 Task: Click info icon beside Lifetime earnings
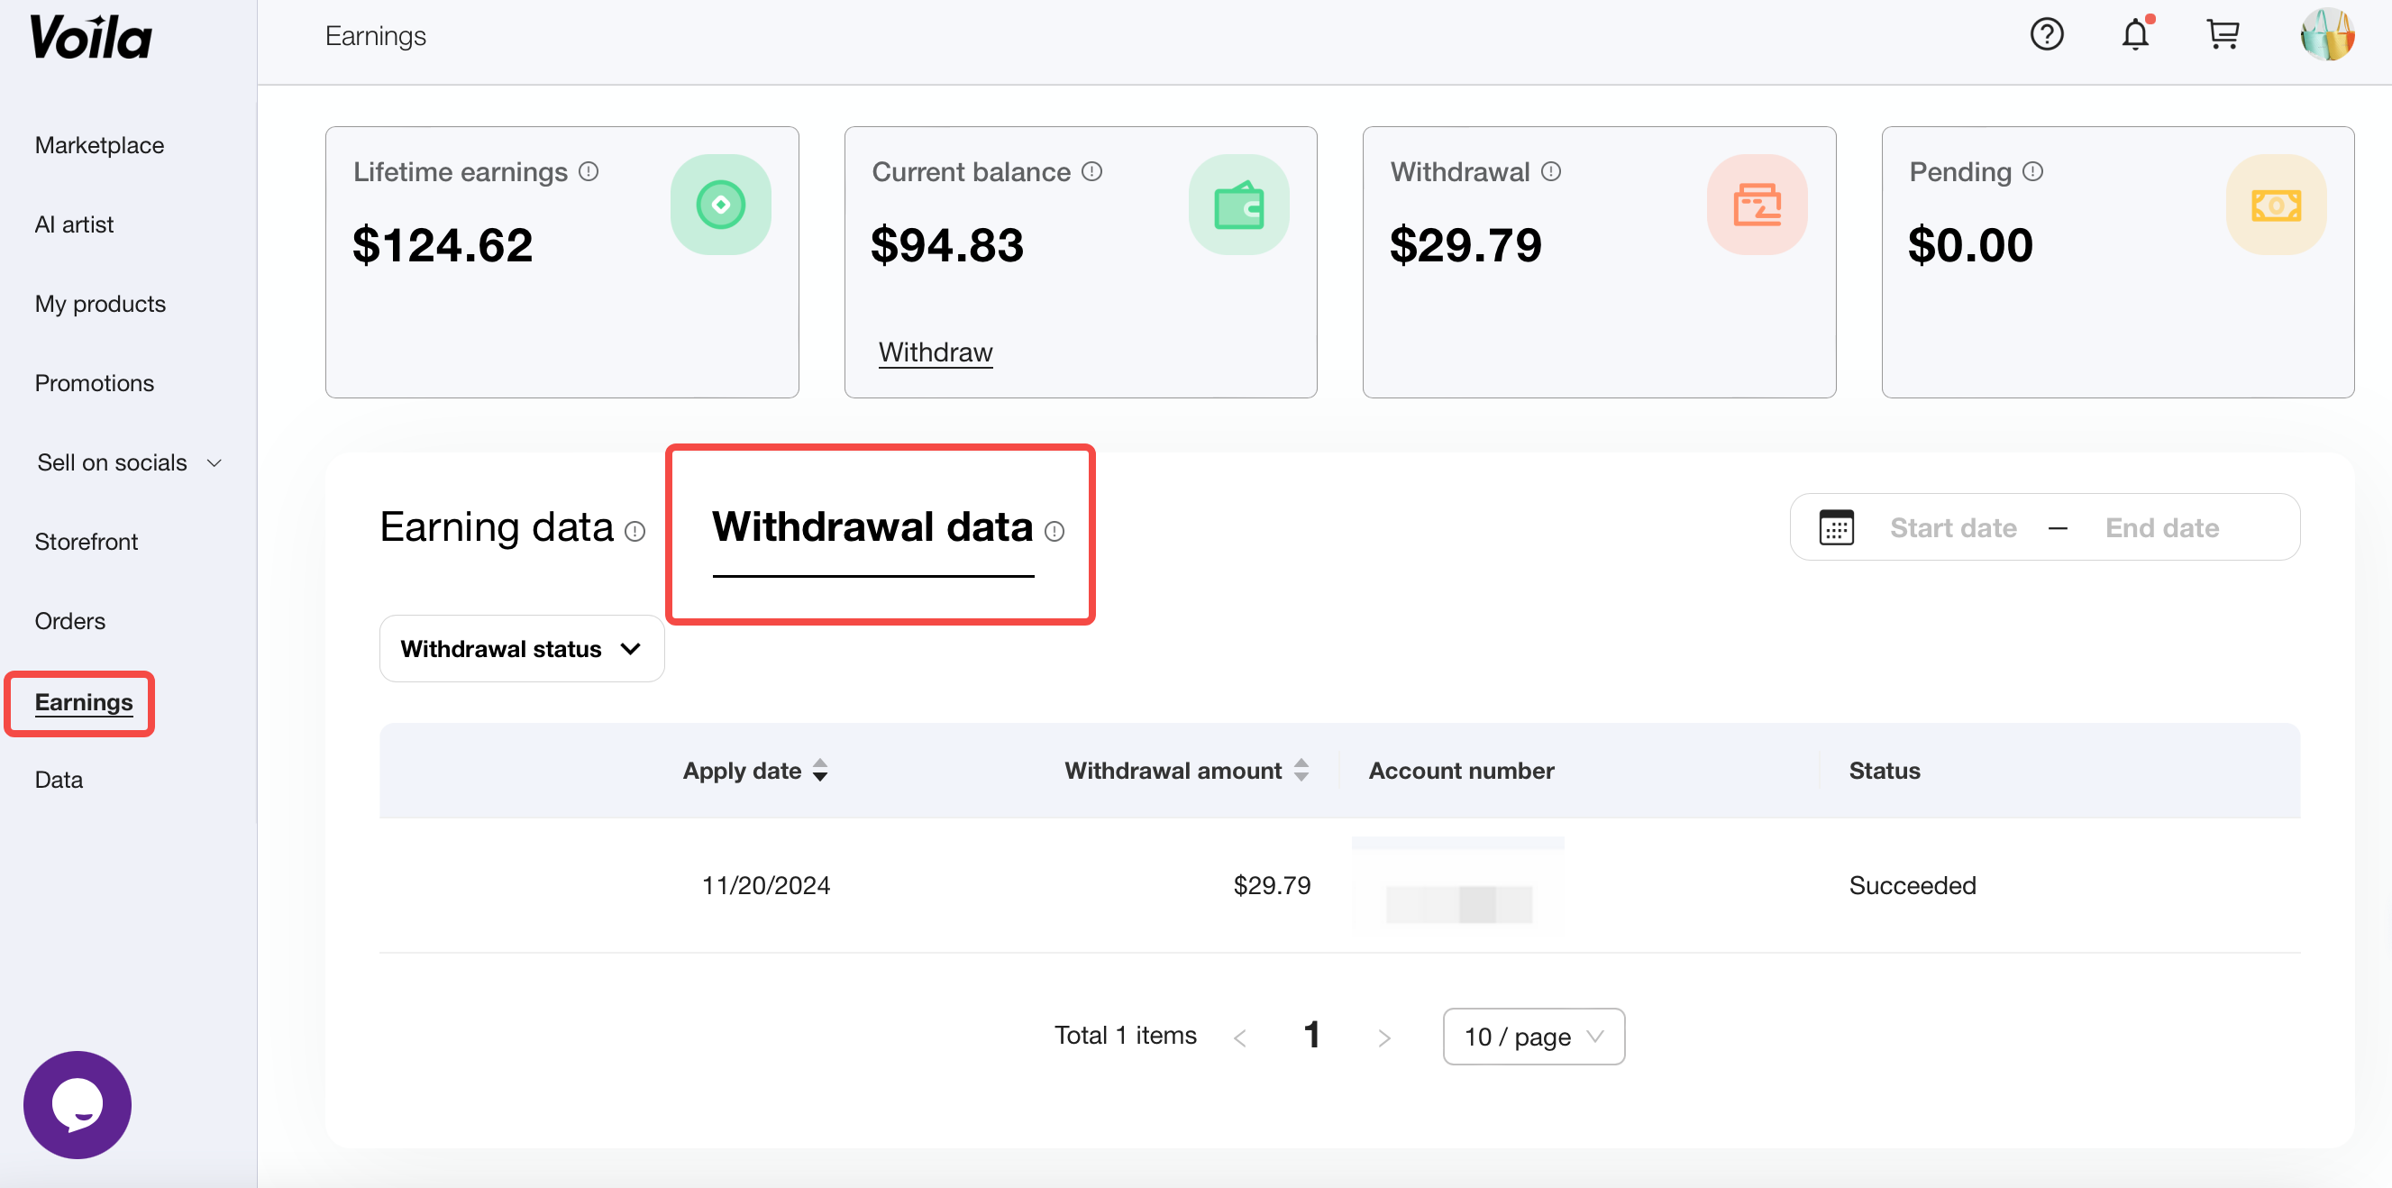click(589, 172)
